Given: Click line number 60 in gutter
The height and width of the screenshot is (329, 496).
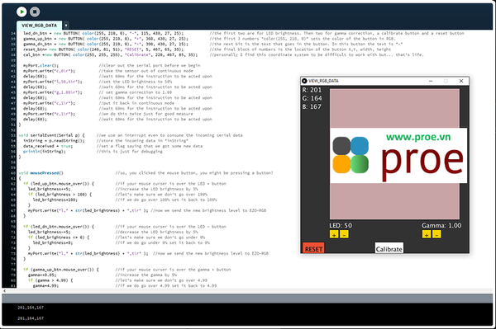Looking at the screenshot, I should [13, 173].
